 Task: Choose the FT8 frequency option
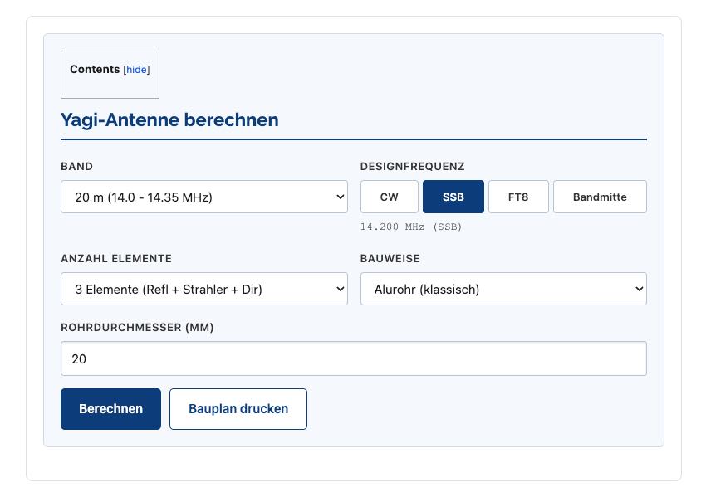pos(517,197)
